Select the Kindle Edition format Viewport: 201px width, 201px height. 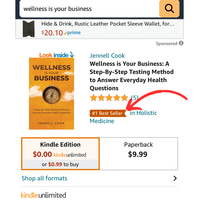(60, 154)
